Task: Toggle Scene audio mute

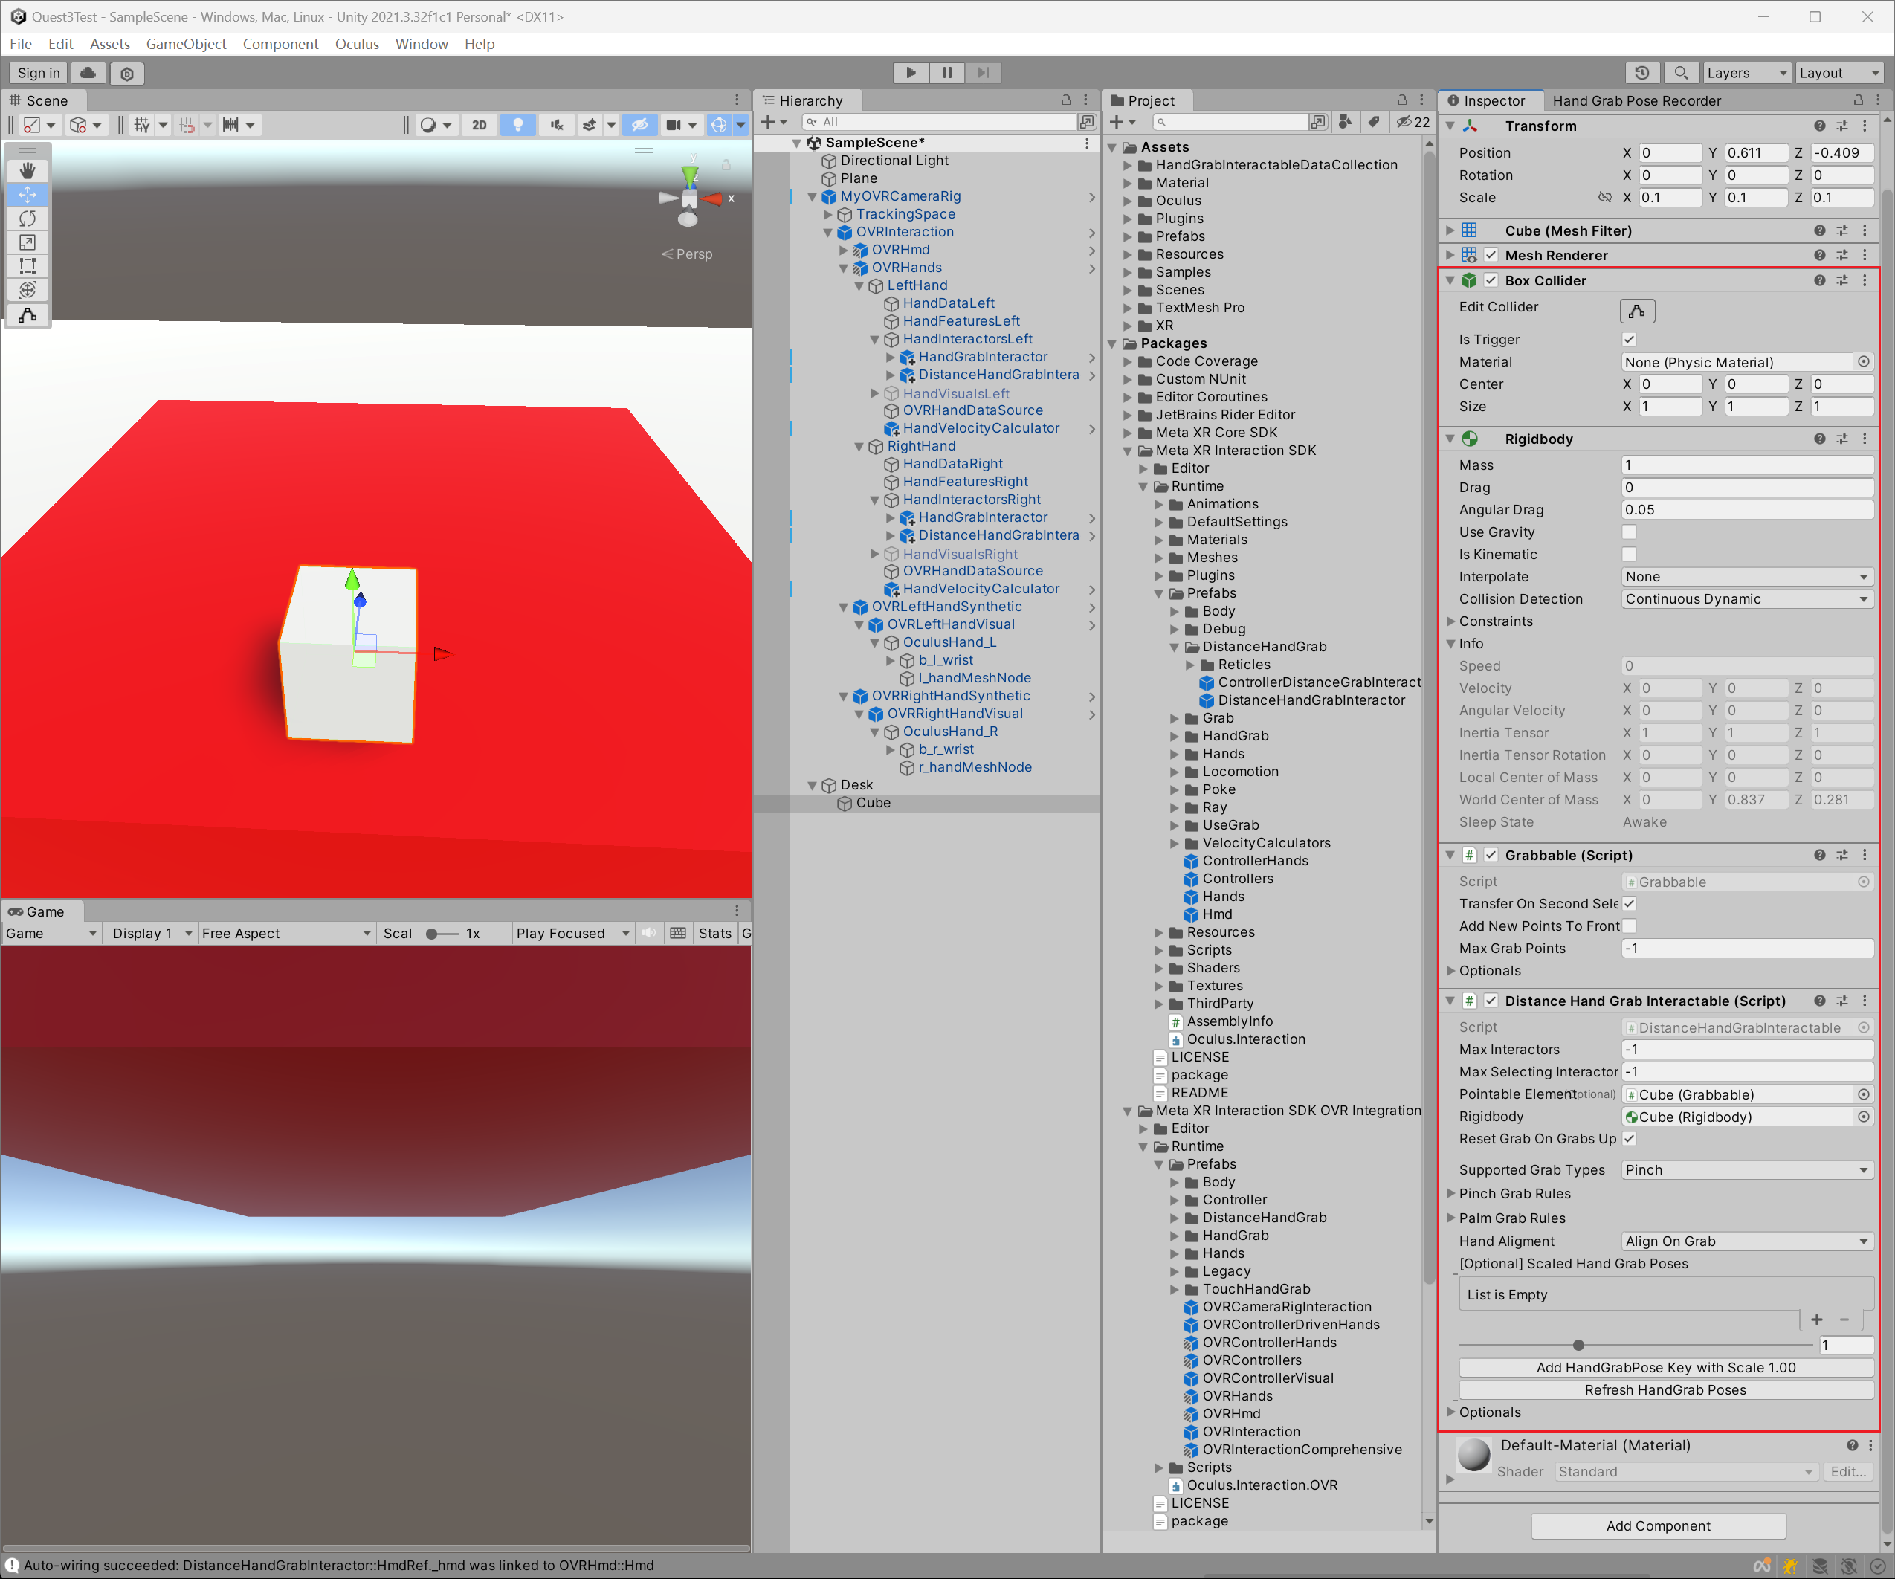Action: click(557, 124)
